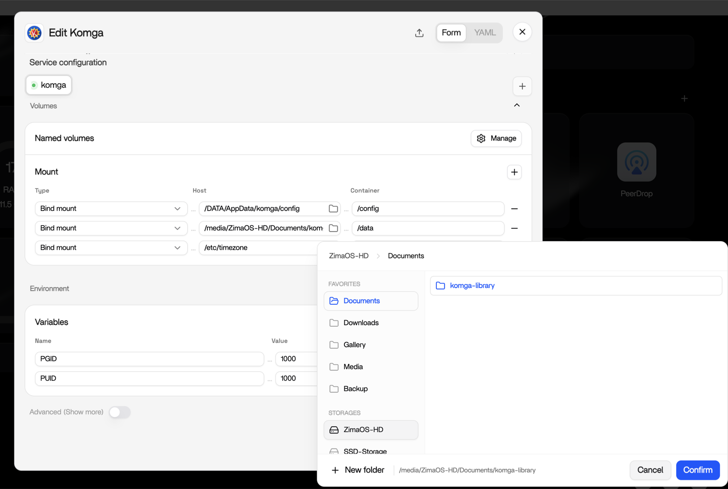Click the /media/ZimaOS-HD/Documents/komga-library path text
This screenshot has width=728, height=489.
(467, 470)
